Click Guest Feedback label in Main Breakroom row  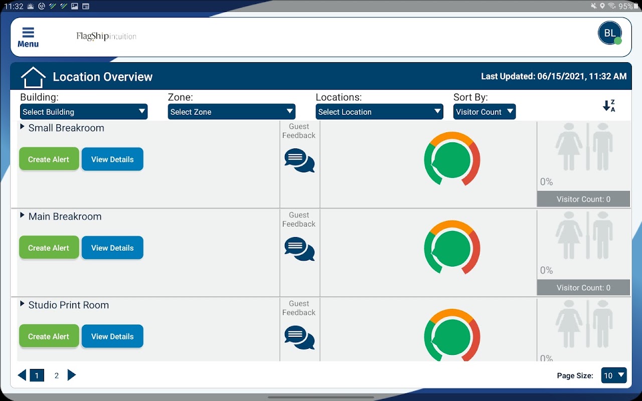(x=299, y=220)
